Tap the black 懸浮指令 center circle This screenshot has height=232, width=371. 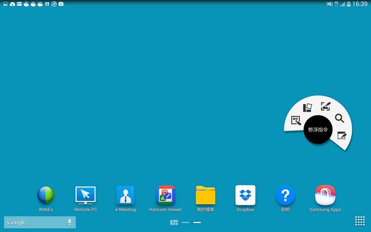(x=318, y=130)
